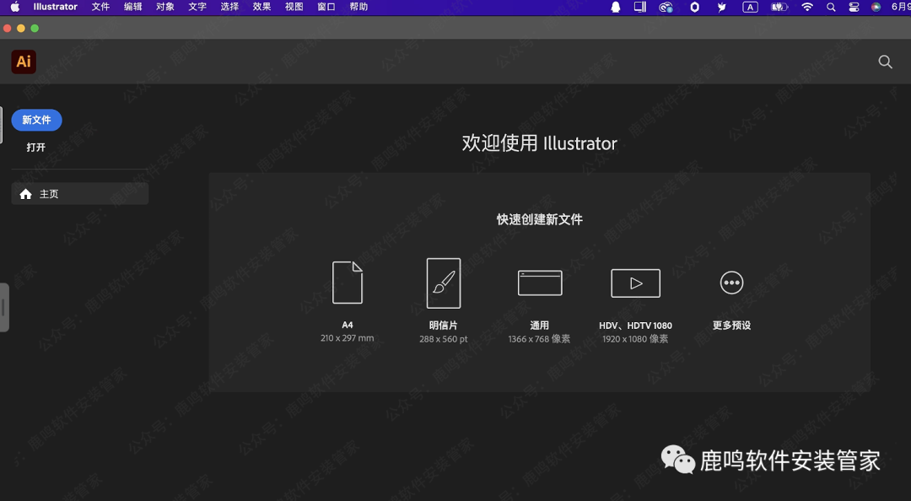Image resolution: width=911 pixels, height=501 pixels.
Task: Open the 窗口 menu
Action: tap(326, 7)
